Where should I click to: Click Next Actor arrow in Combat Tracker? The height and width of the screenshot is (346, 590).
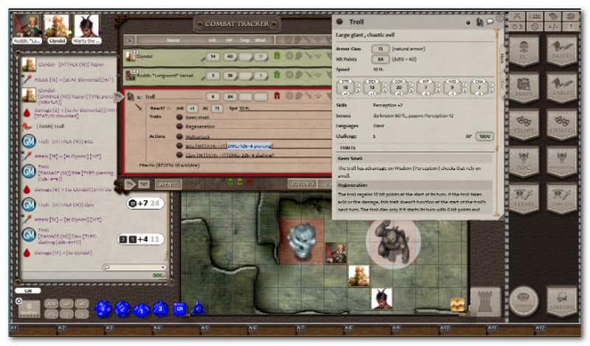[x=130, y=184]
